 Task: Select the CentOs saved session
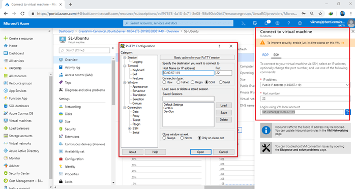(x=168, y=108)
